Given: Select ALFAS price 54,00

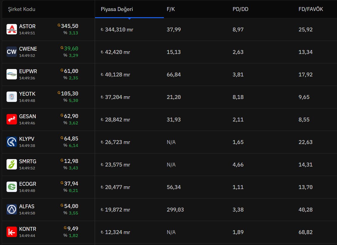Looking at the screenshot, I should tap(71, 206).
